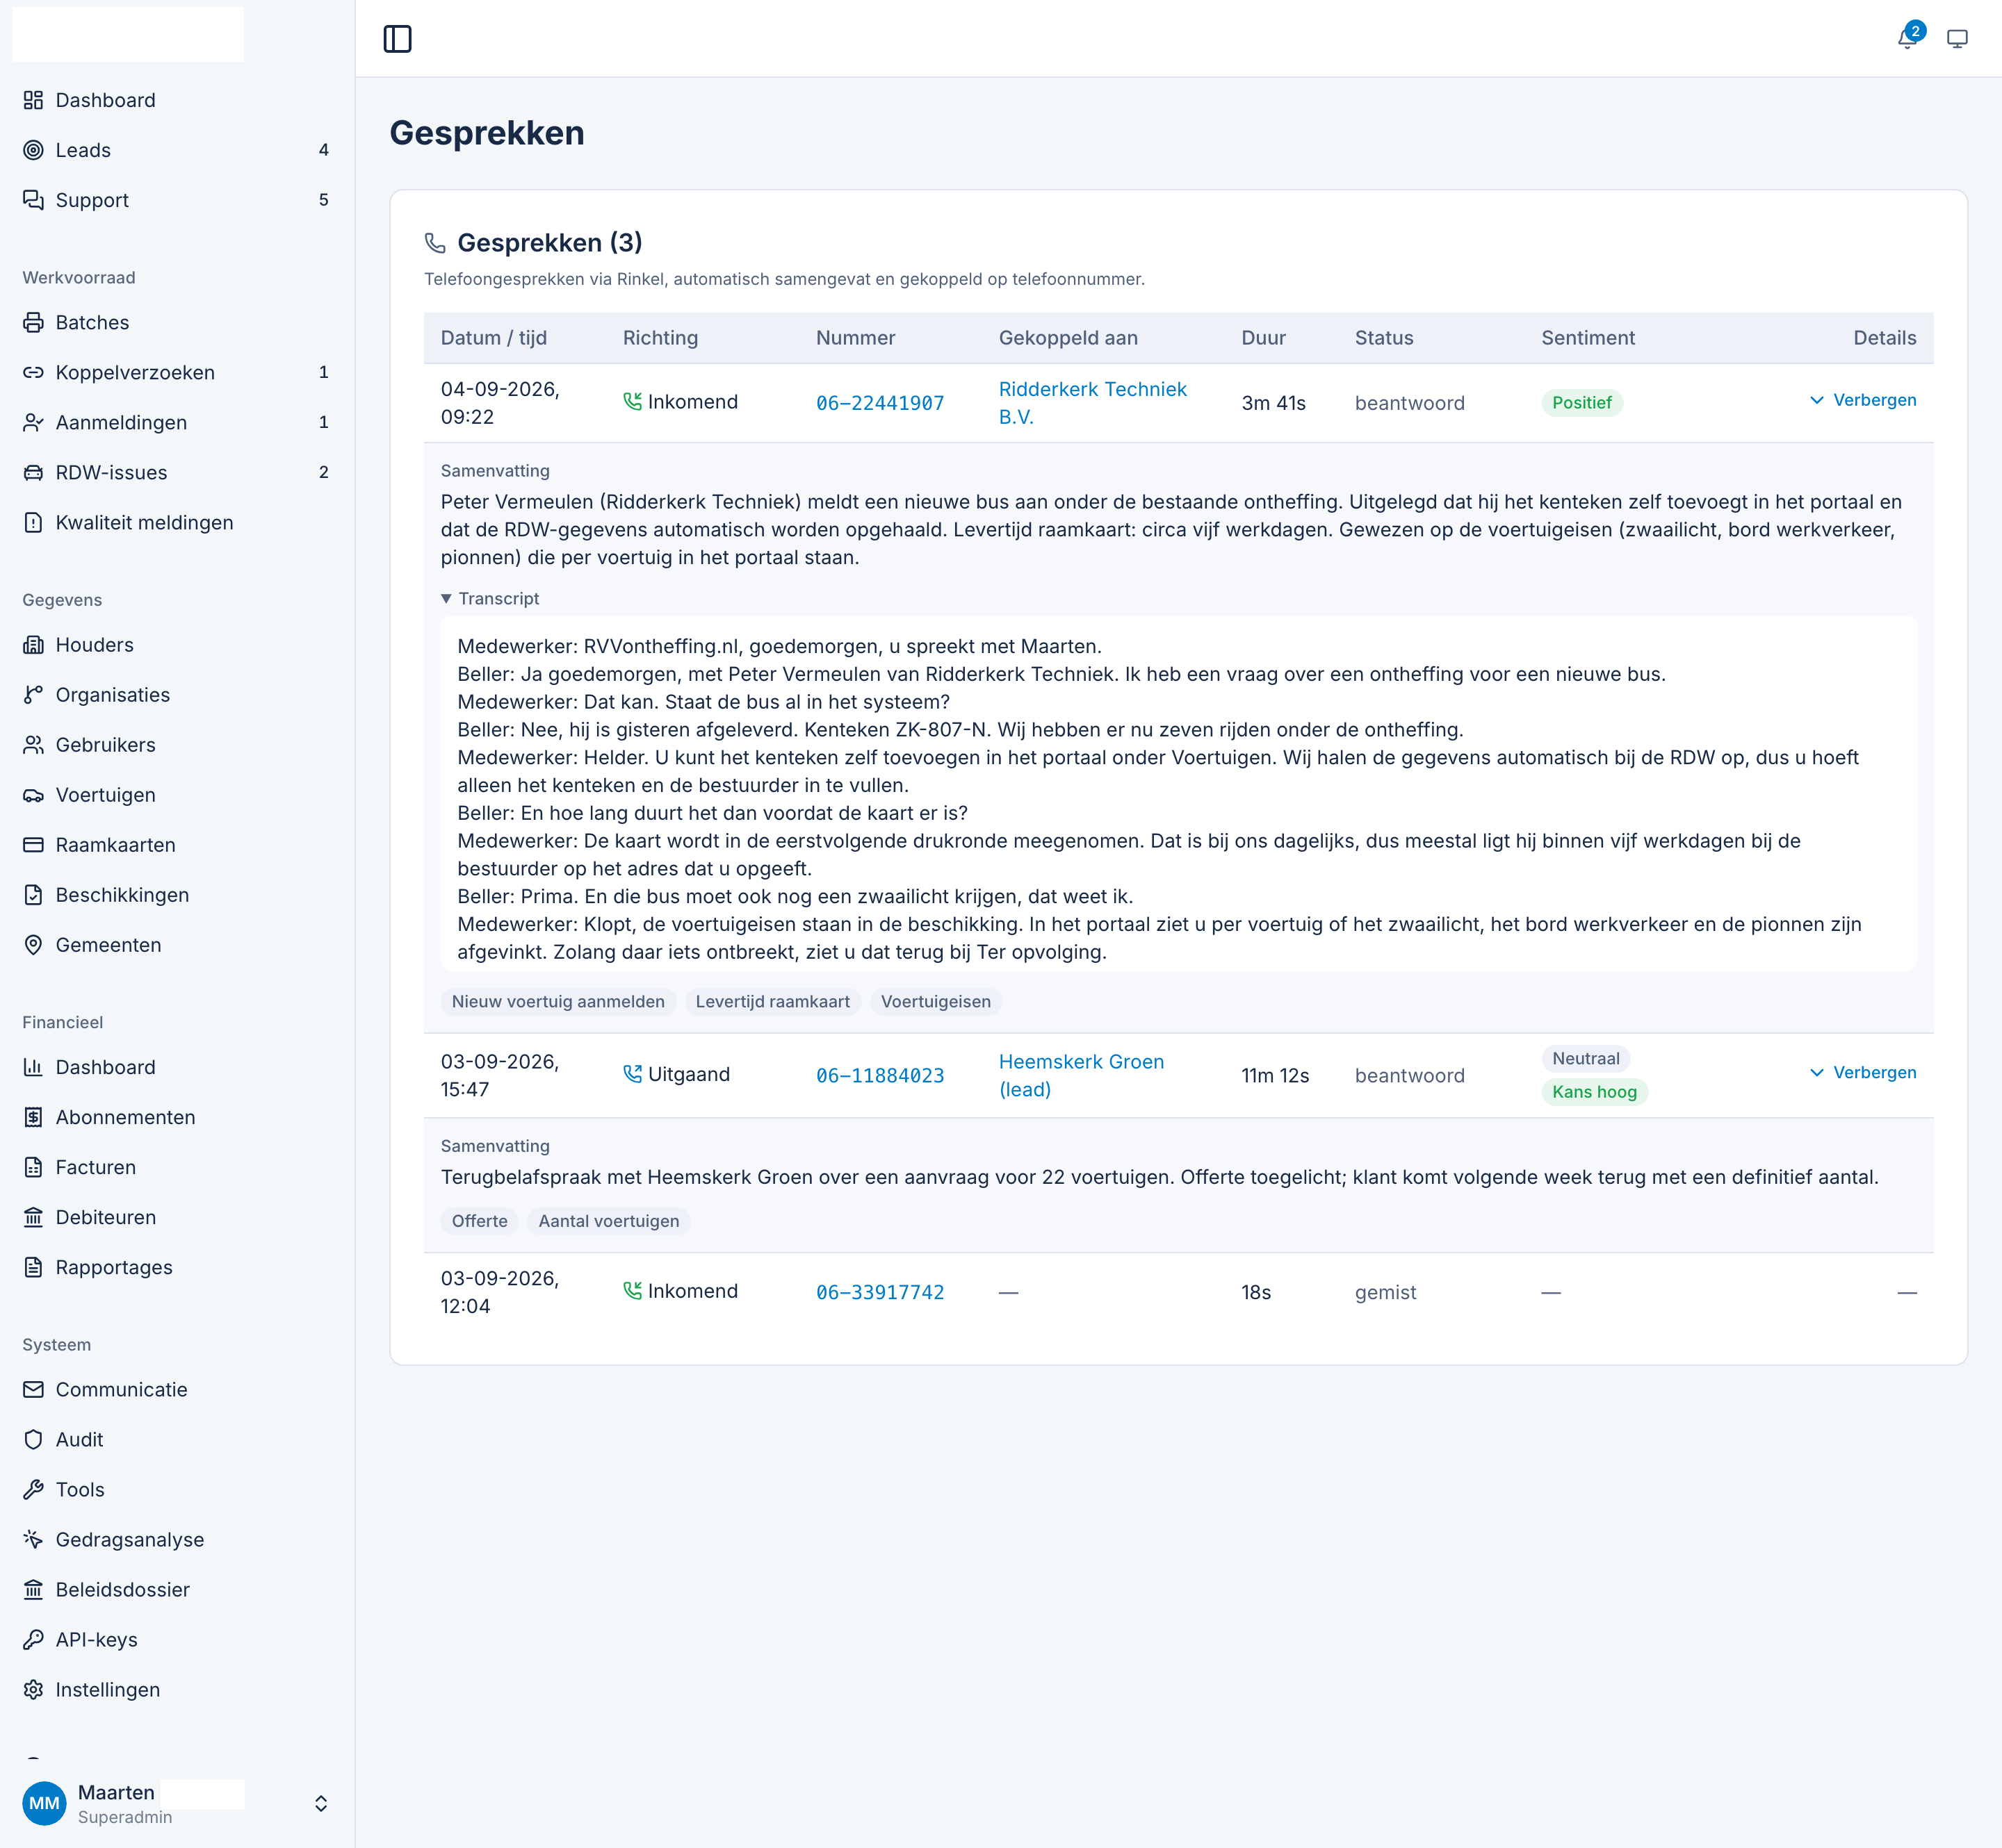Click the Sentiment column header
The image size is (2002, 1848).
1588,338
